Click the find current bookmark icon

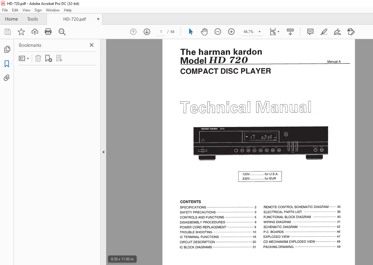pyautogui.click(x=59, y=58)
